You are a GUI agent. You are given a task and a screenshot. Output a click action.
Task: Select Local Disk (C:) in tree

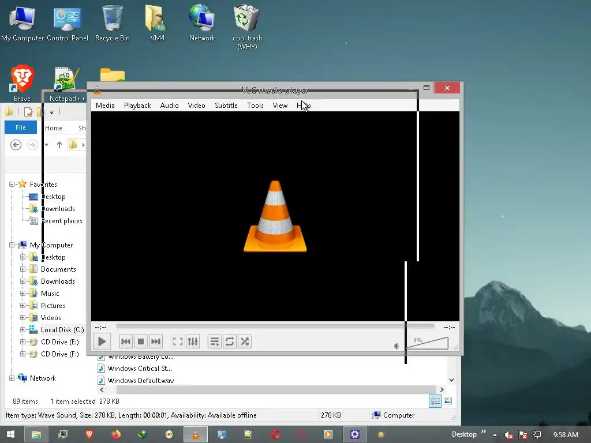(57, 329)
